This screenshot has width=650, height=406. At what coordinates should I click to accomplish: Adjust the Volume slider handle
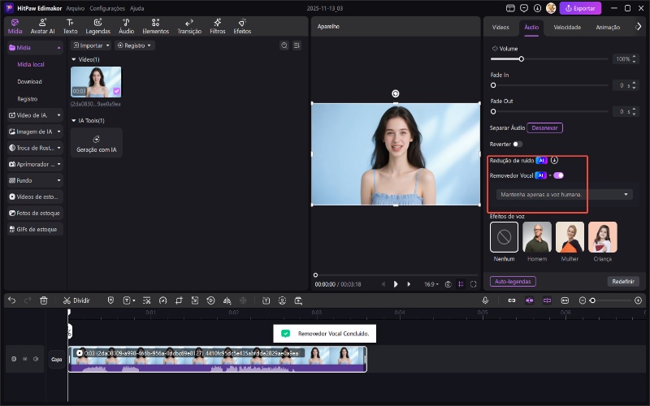(x=521, y=59)
